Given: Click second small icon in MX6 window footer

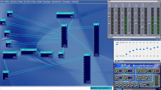Looking at the screenshot, I should click(111, 37).
